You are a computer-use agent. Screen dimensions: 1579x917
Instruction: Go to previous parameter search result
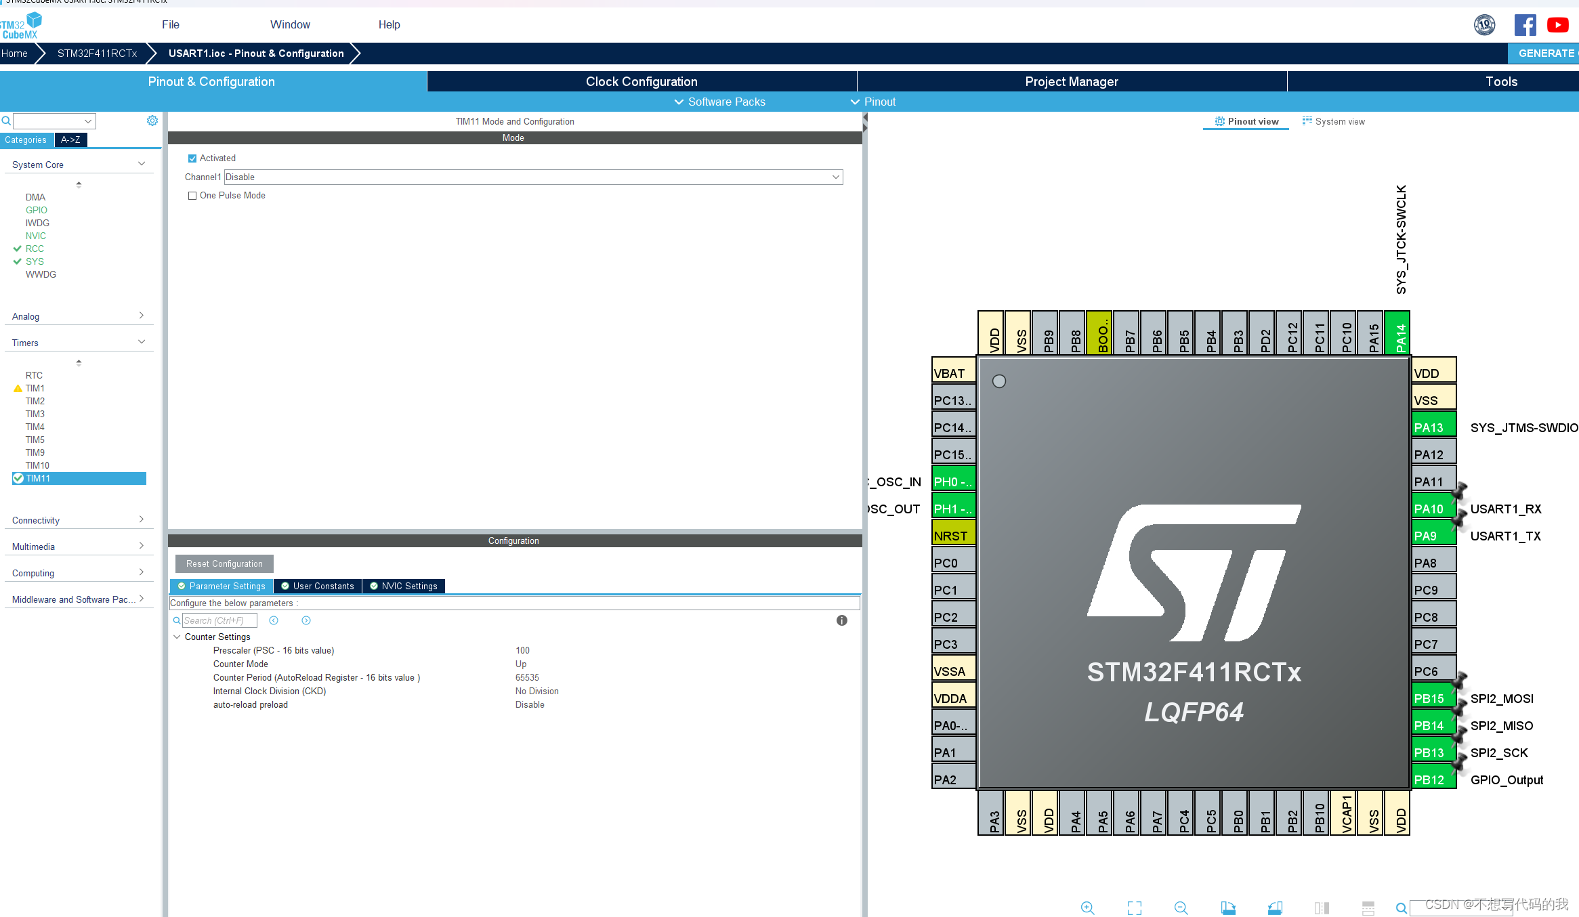274,620
